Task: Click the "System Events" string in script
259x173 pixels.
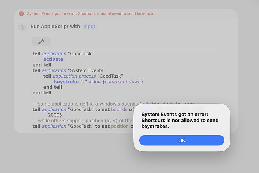Action: 87,70
